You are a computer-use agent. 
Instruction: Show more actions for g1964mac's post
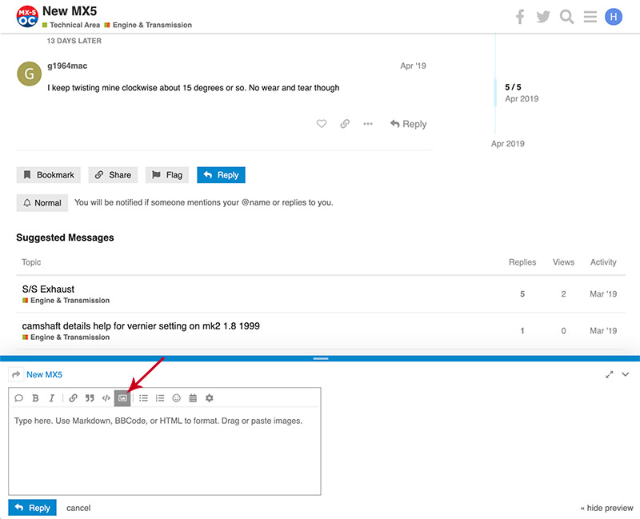click(368, 124)
